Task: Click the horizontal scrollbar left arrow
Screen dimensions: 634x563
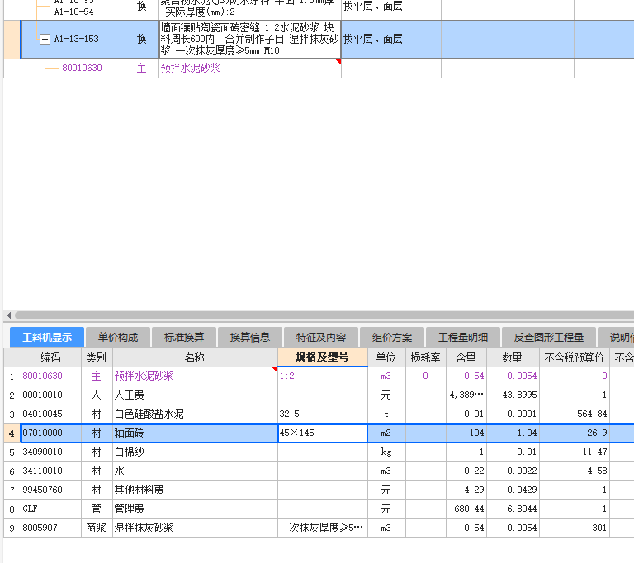Action: tap(9, 315)
